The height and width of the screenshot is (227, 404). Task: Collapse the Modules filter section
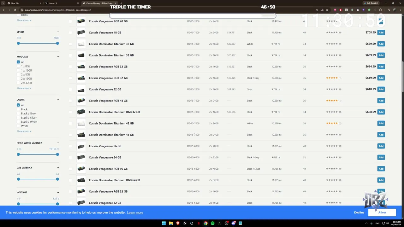tap(58, 57)
